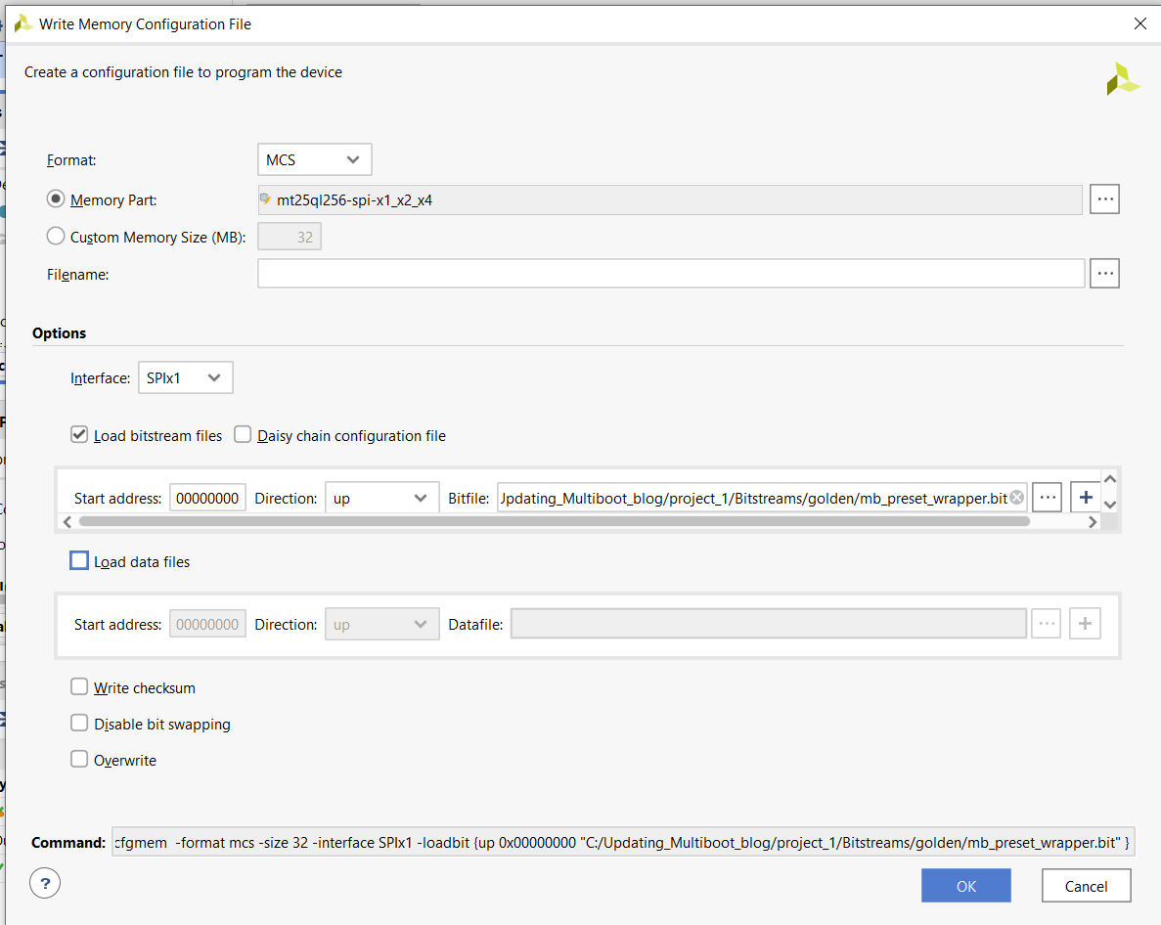This screenshot has width=1161, height=925.
Task: Open help with question mark button
Action: click(45, 884)
